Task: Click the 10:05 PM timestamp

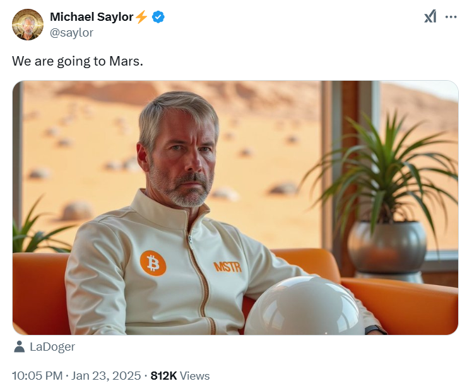Action: pyautogui.click(x=37, y=375)
